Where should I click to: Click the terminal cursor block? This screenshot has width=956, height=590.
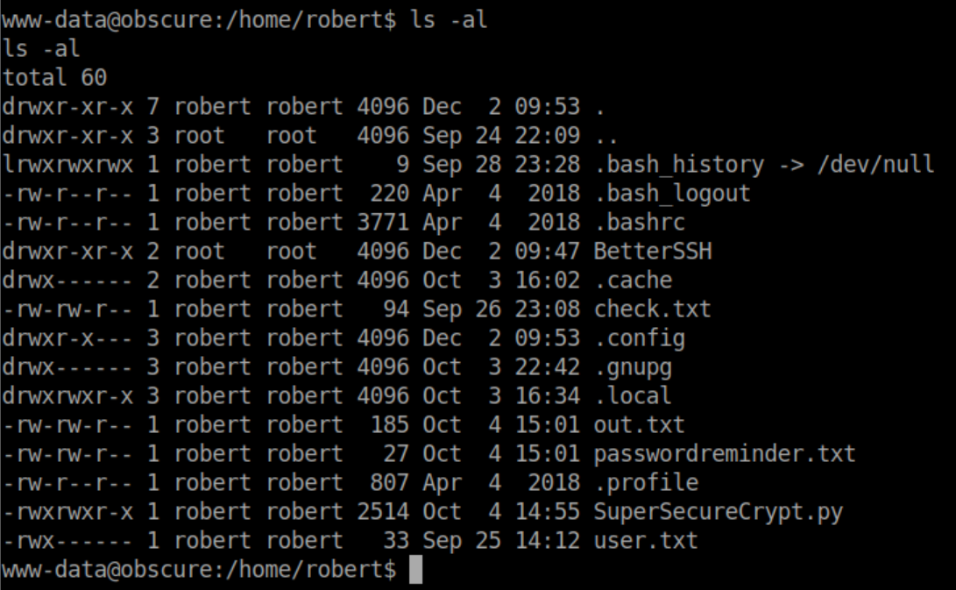(x=415, y=570)
